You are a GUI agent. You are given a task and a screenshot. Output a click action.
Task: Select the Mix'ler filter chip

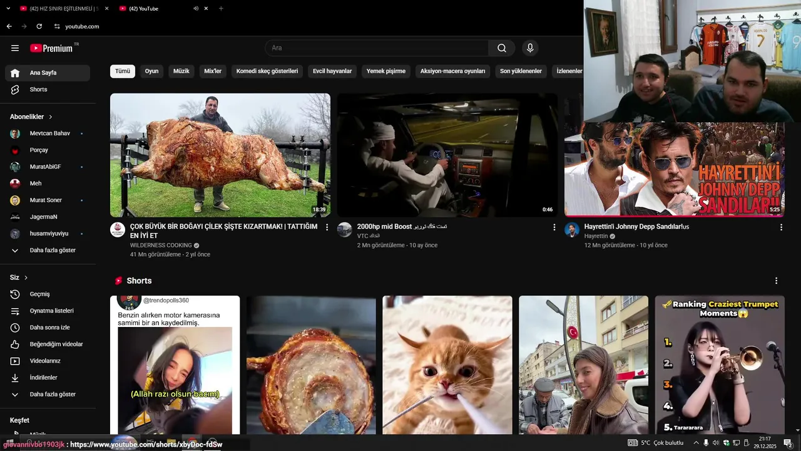(213, 71)
